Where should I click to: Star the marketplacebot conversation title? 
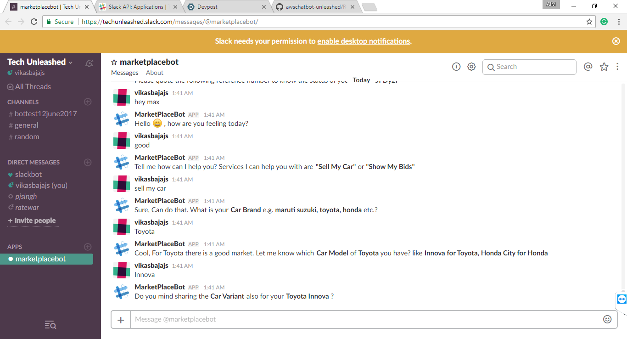click(114, 62)
